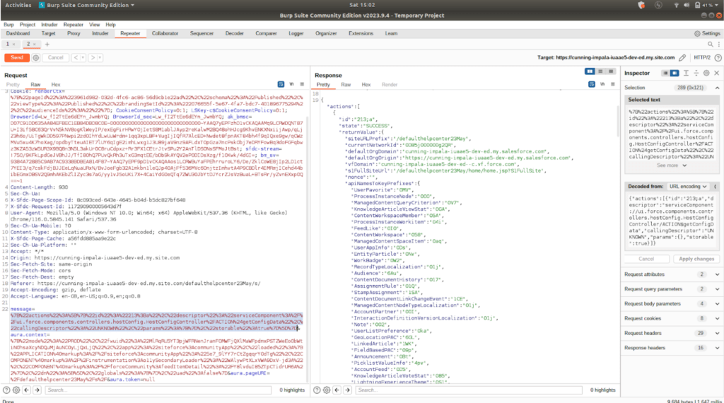Click Cancel next to Send

pos(55,58)
